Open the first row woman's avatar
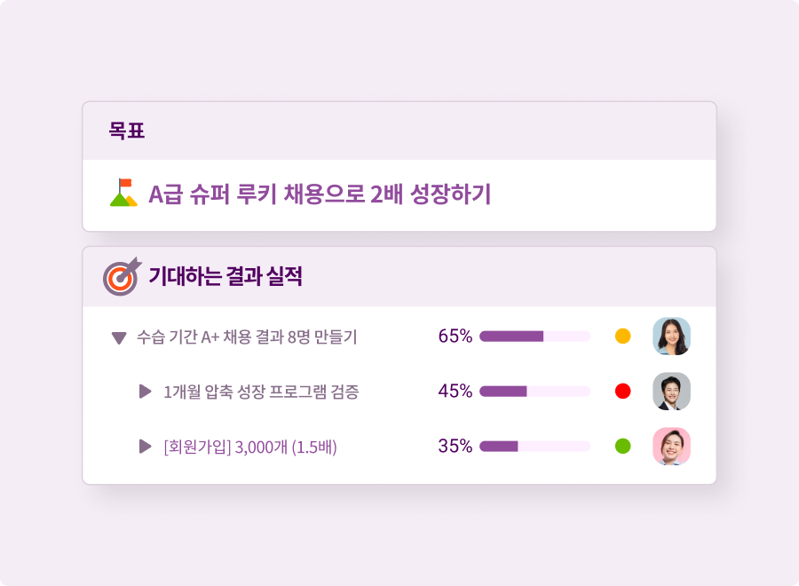 click(x=671, y=337)
